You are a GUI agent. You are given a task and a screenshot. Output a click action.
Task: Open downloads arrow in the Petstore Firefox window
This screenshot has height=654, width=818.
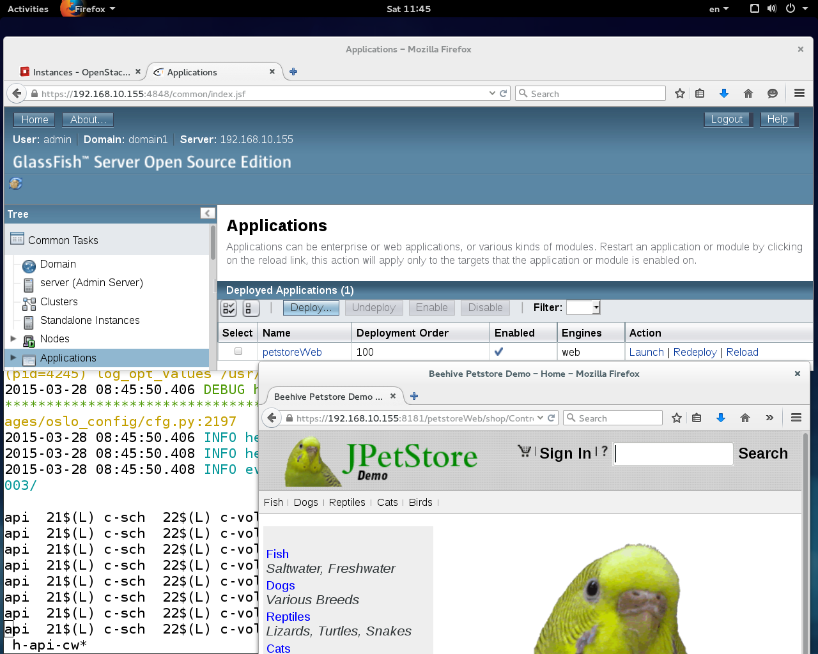tap(721, 418)
